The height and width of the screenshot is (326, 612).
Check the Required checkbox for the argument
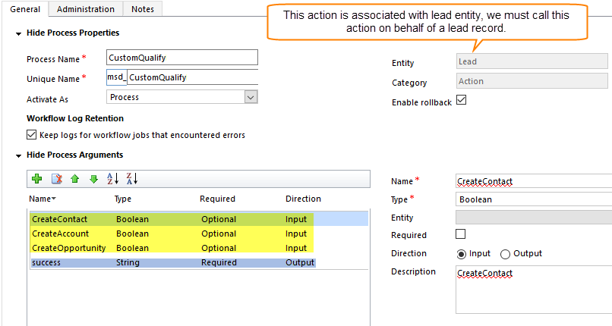461,234
